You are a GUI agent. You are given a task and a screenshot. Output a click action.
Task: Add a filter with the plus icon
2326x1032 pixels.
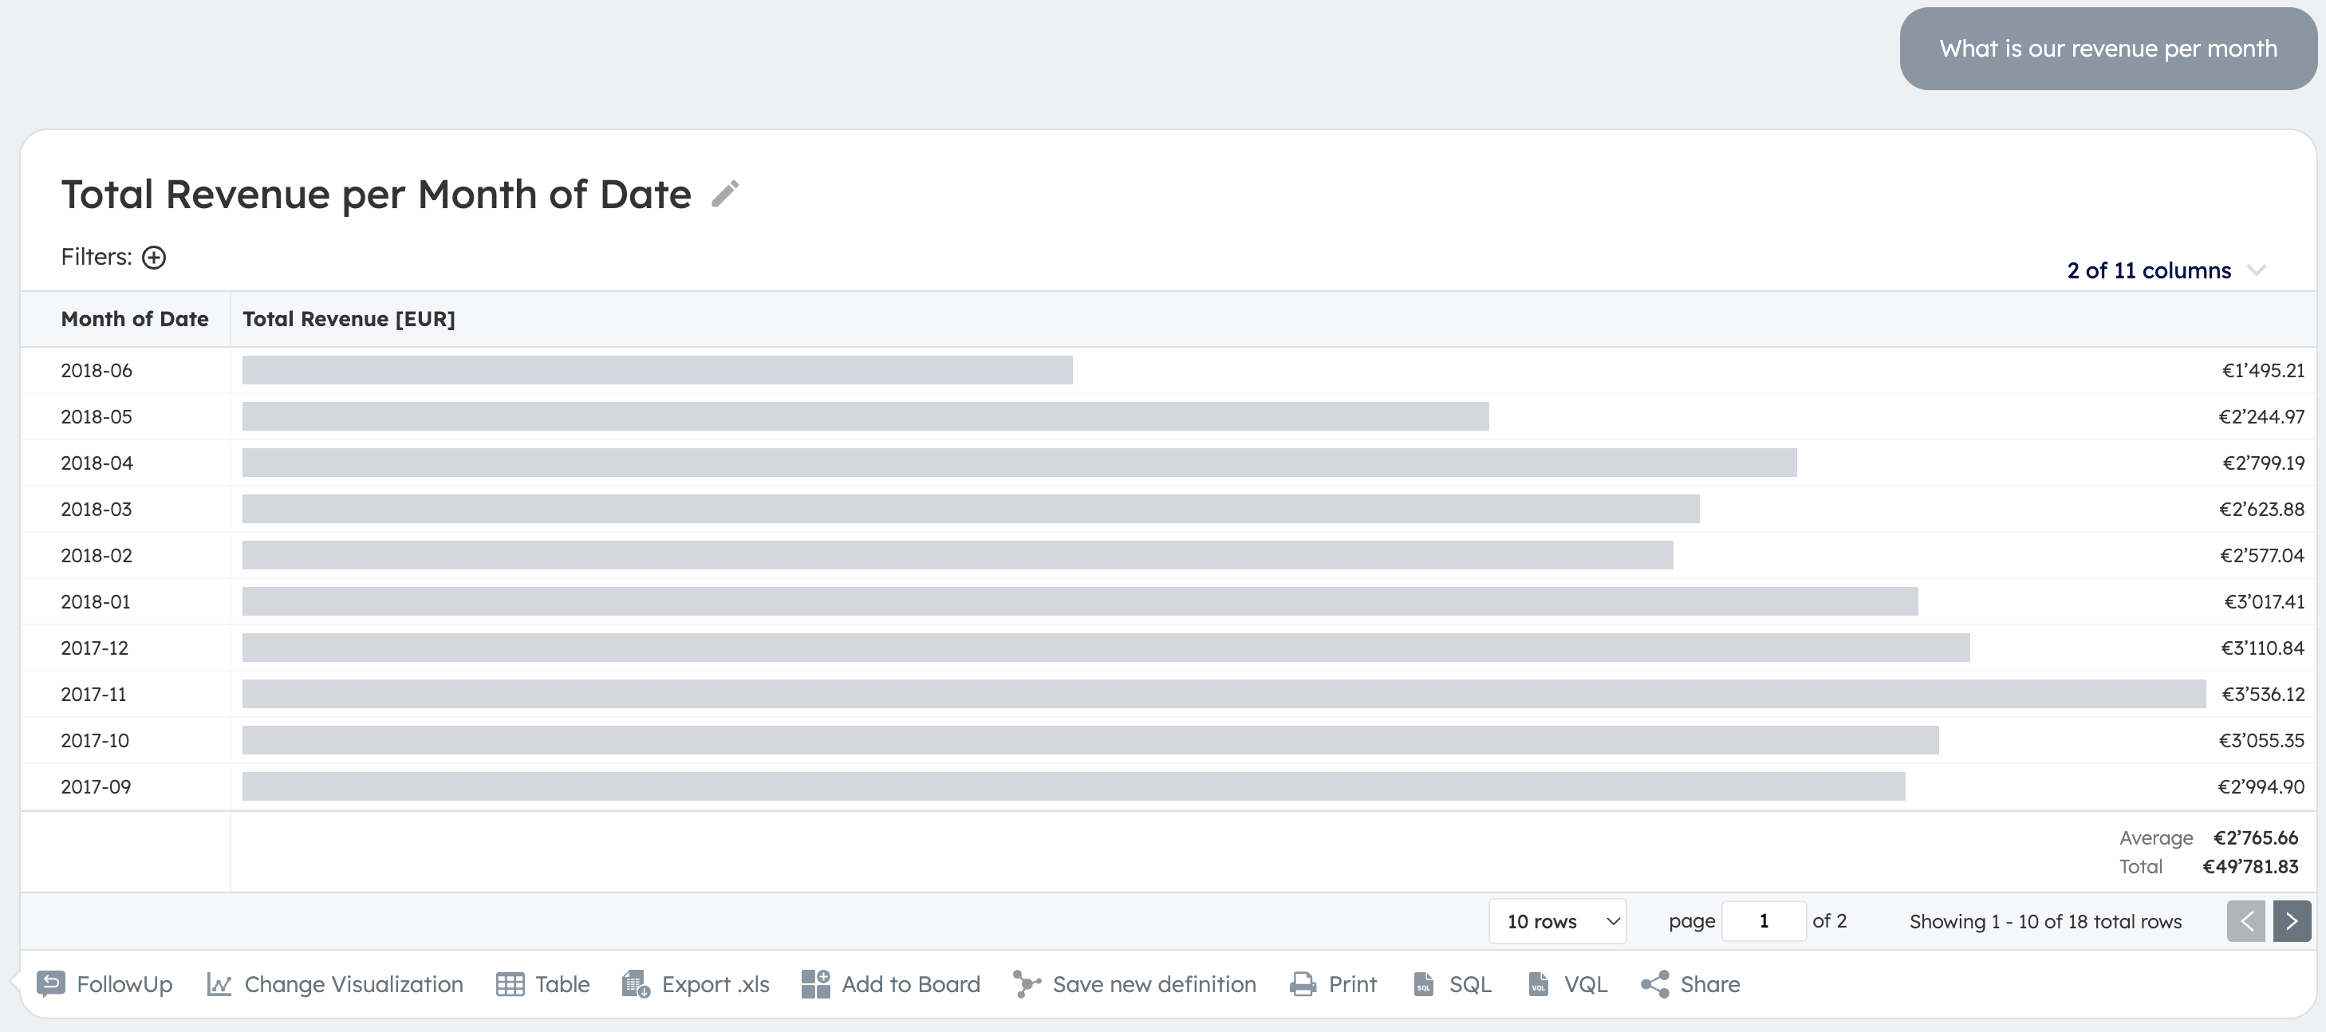click(155, 258)
